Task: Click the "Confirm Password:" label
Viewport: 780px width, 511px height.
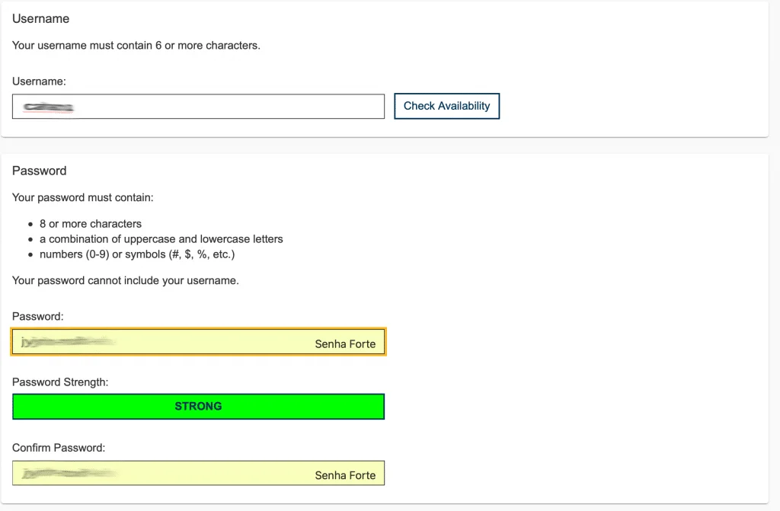Action: click(59, 448)
